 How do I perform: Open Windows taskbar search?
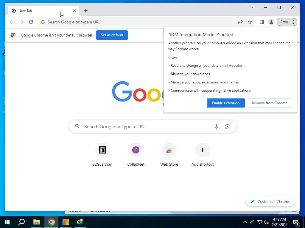pos(21,222)
